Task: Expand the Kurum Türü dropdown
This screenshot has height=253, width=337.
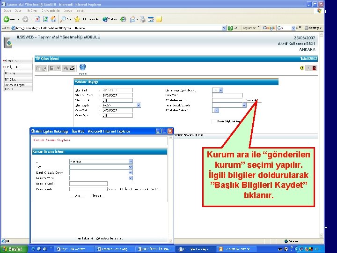Action: 131,178
